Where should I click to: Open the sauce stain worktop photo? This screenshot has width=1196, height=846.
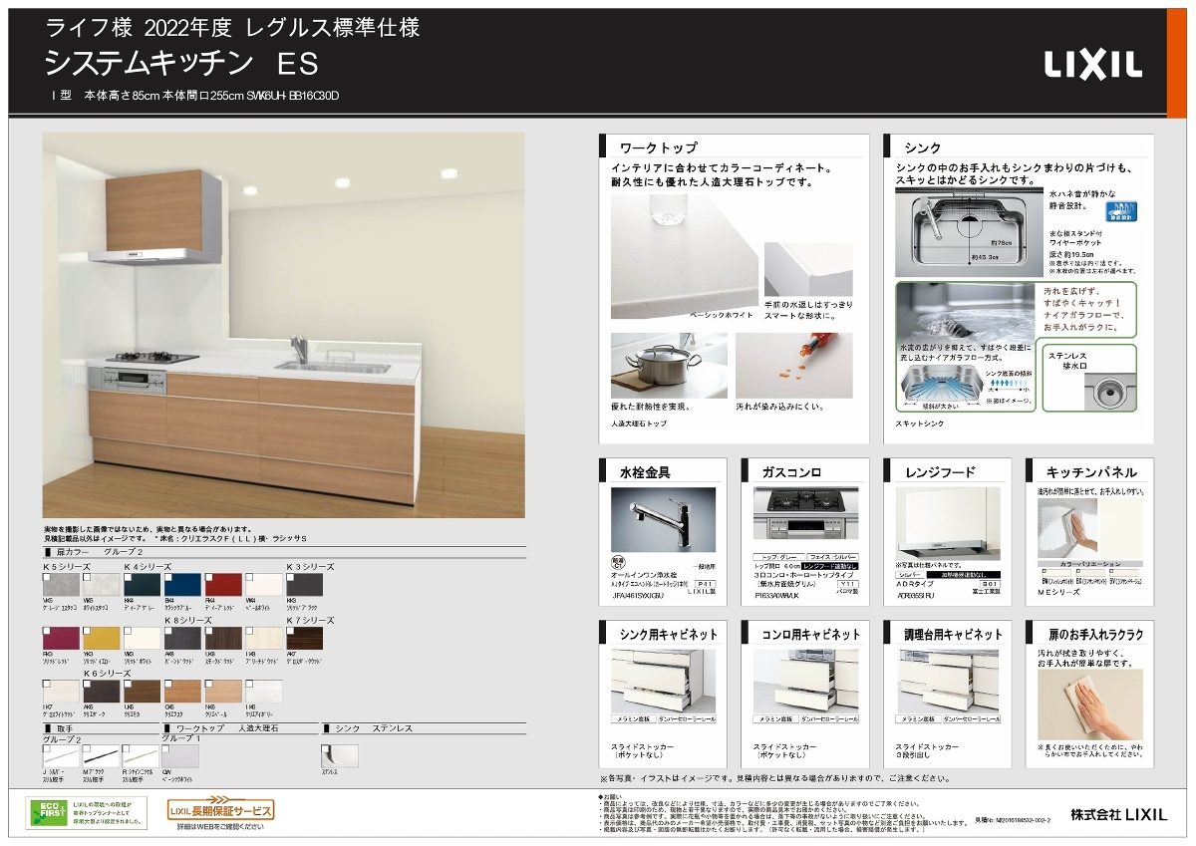tap(794, 366)
